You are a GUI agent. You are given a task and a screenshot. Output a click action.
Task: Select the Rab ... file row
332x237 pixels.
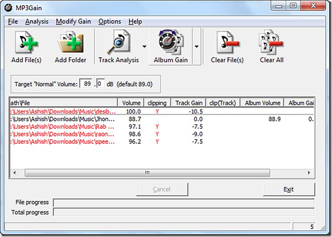162,127
